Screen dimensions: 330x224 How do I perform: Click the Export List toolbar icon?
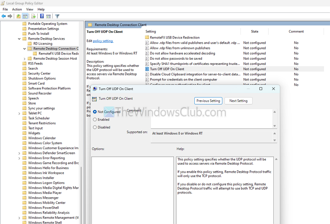coord(33,16)
